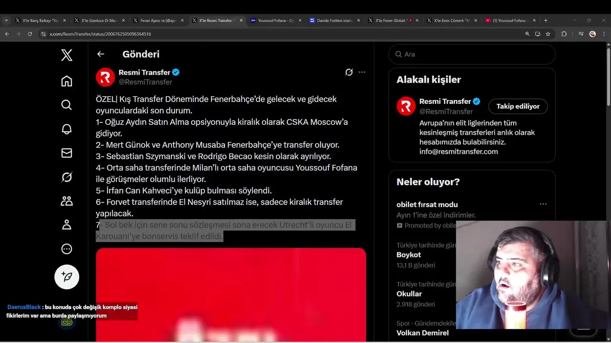
Task: Open the post's three-dot more menu
Action: tap(362, 72)
